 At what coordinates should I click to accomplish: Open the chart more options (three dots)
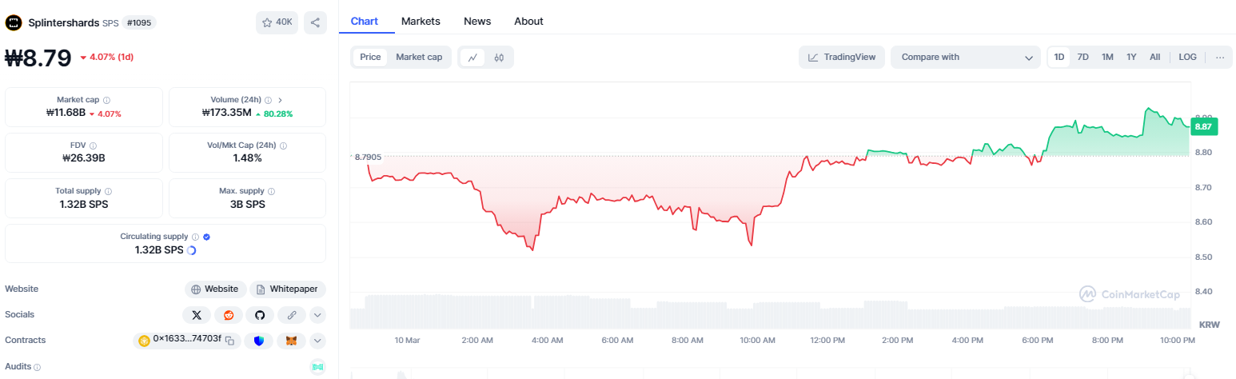(x=1220, y=57)
